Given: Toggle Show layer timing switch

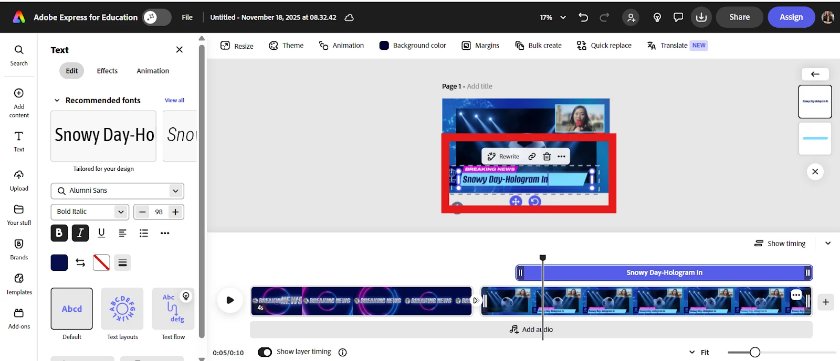Looking at the screenshot, I should click(x=265, y=352).
